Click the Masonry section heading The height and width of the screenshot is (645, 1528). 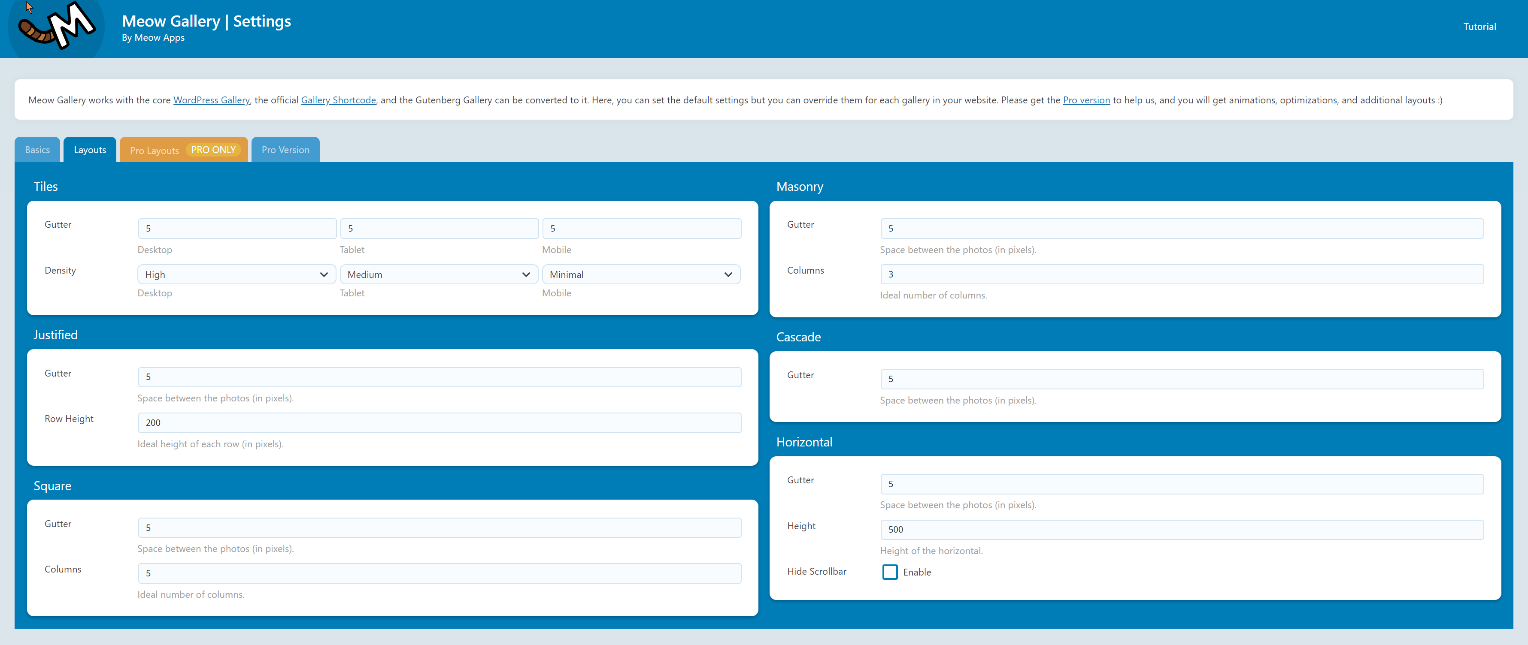pos(800,187)
